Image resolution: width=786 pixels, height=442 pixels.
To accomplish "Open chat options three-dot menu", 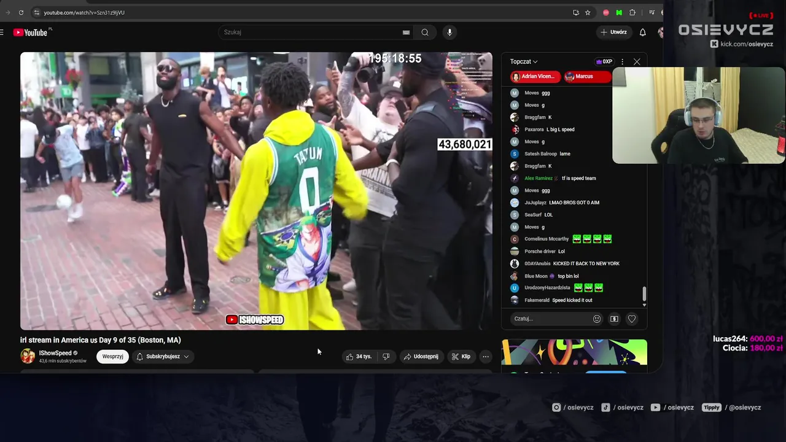I will click(622, 61).
